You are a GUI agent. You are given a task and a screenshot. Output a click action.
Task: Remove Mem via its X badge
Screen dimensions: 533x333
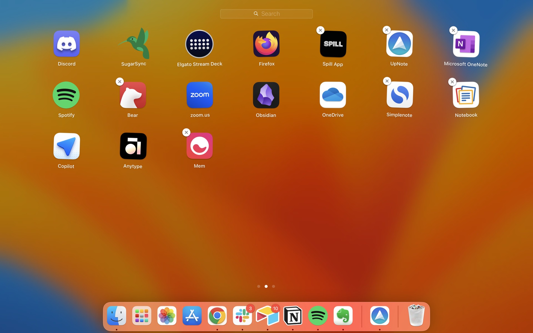[x=186, y=132]
